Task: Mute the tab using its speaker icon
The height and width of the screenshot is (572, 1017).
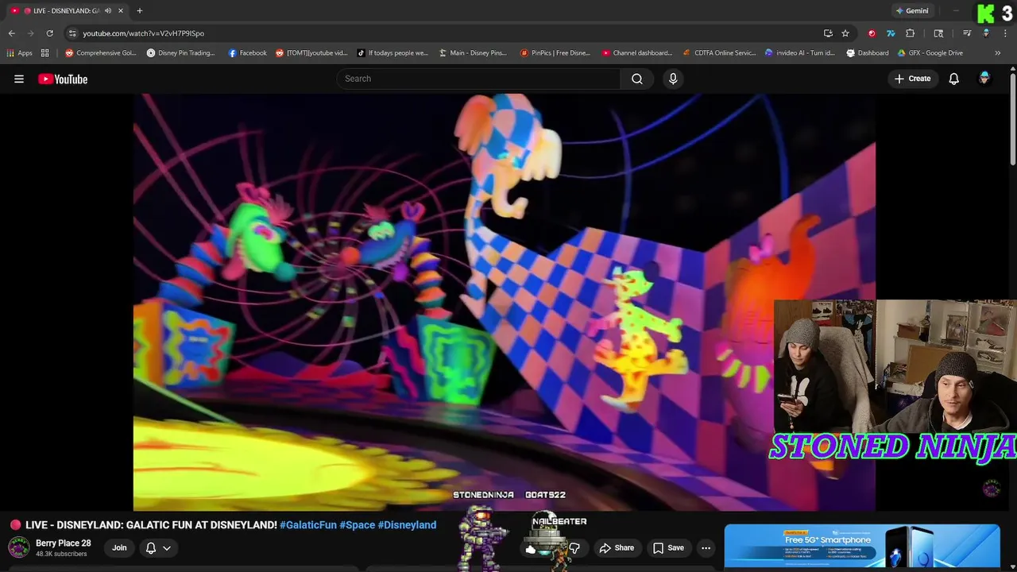Action: (108, 11)
